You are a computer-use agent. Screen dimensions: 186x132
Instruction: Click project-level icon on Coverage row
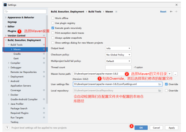44,90
